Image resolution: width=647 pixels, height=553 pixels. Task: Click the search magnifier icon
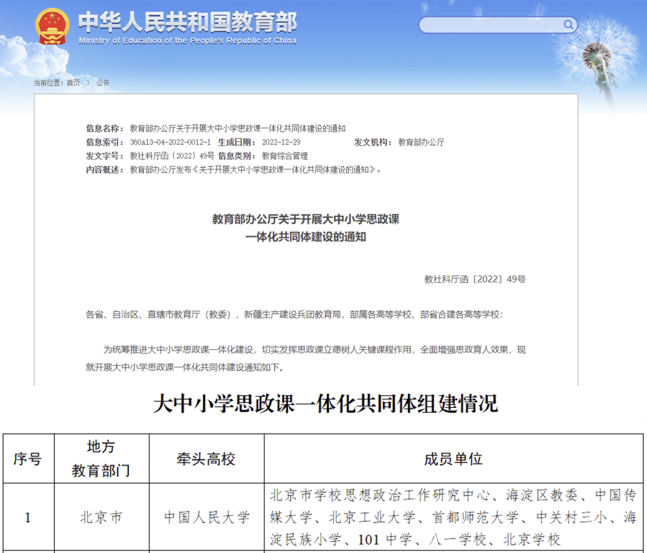click(x=568, y=25)
